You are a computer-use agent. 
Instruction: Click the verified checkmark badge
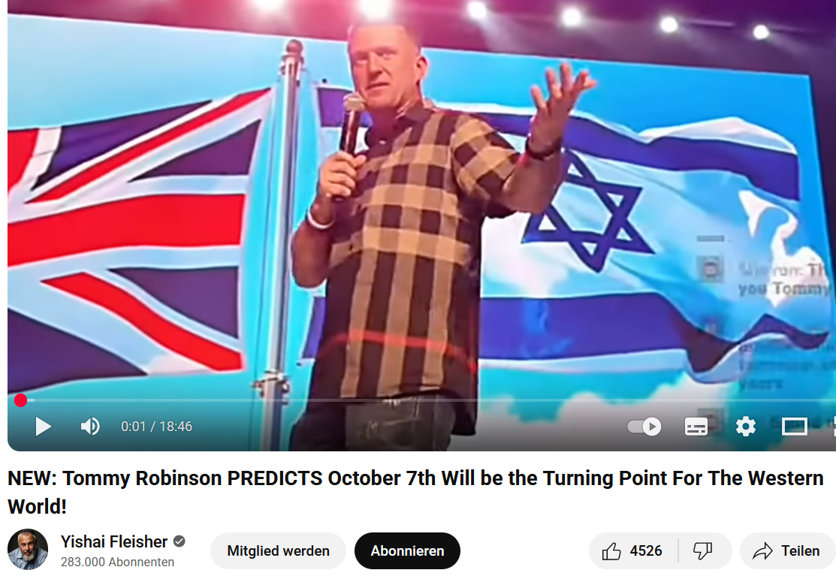point(180,541)
